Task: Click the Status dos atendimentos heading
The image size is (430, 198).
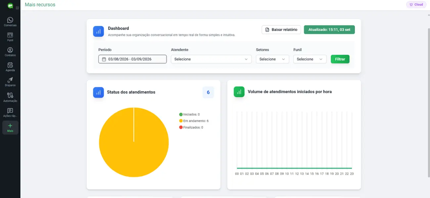Action: click(131, 92)
